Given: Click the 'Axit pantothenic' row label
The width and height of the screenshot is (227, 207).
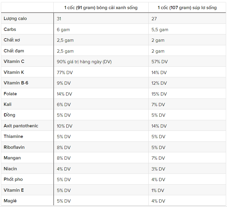Looking at the screenshot, I should pyautogui.click(x=21, y=126).
